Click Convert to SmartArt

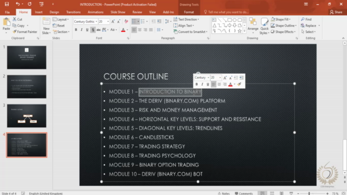click(190, 32)
